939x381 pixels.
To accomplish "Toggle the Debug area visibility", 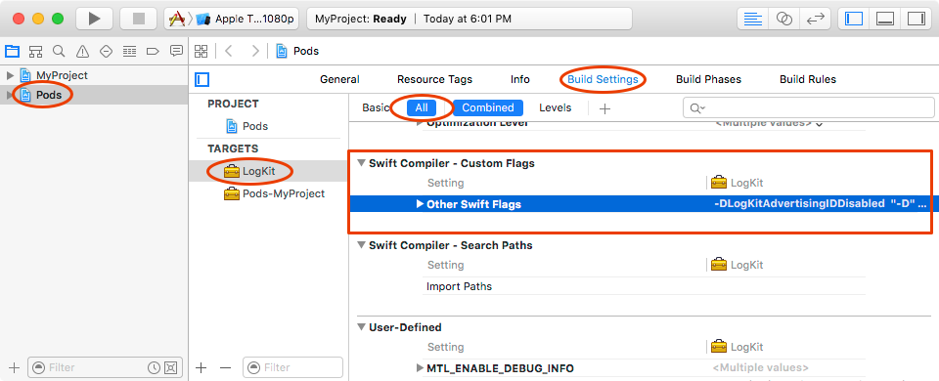I will (x=885, y=19).
